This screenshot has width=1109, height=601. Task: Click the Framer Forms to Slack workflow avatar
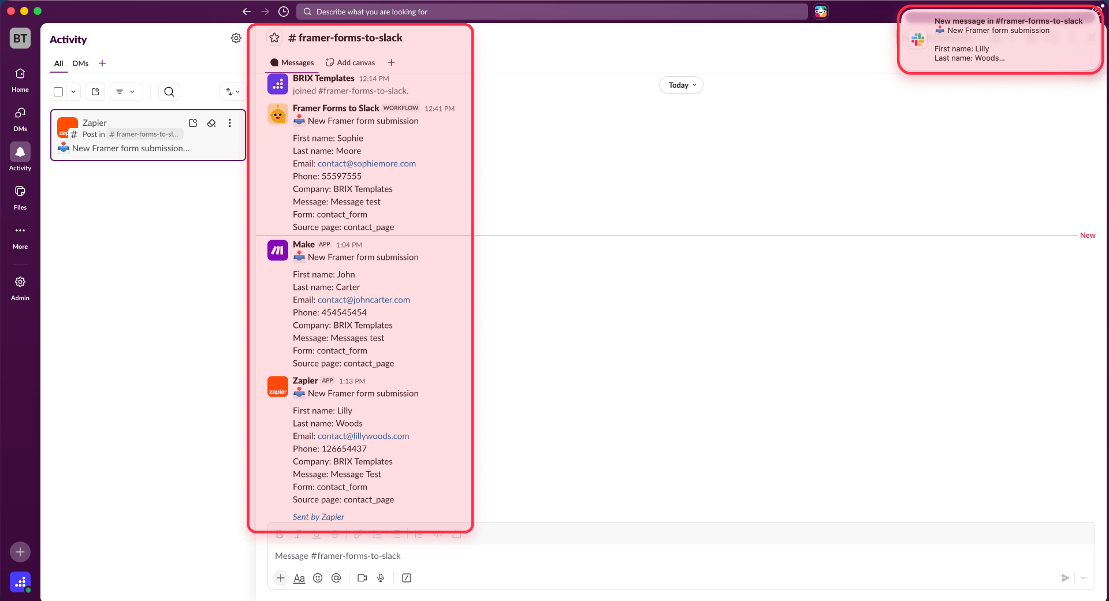[x=278, y=114]
